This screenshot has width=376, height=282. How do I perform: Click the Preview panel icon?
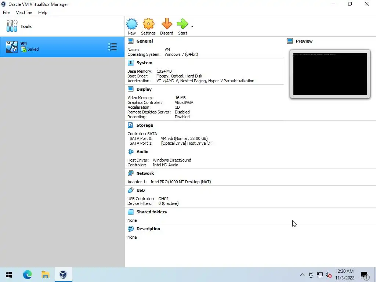tap(290, 41)
